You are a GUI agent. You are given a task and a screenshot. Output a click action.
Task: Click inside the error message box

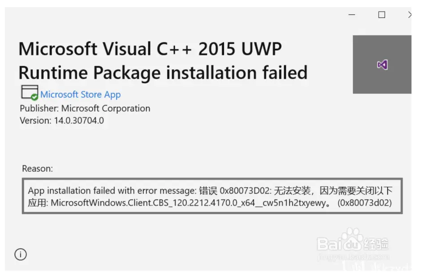[212, 196]
